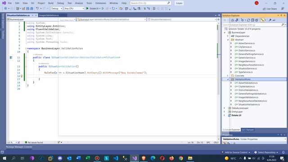Click the Collapse All icon in Solution Explorer

[252, 20]
